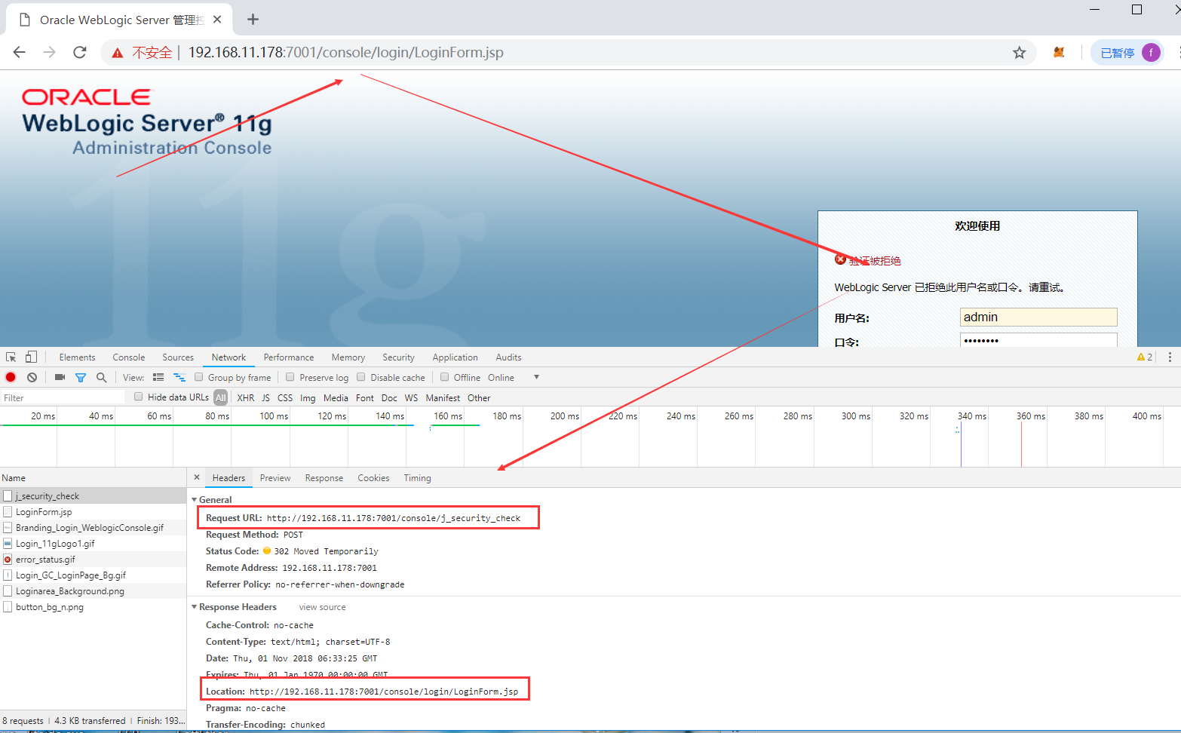Open network search with magnifier icon
This screenshot has height=733, width=1181.
tap(101, 377)
